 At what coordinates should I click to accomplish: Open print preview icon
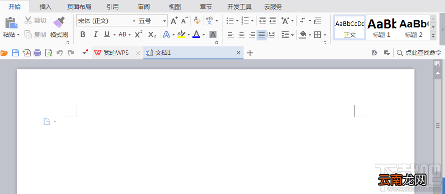coord(49,53)
